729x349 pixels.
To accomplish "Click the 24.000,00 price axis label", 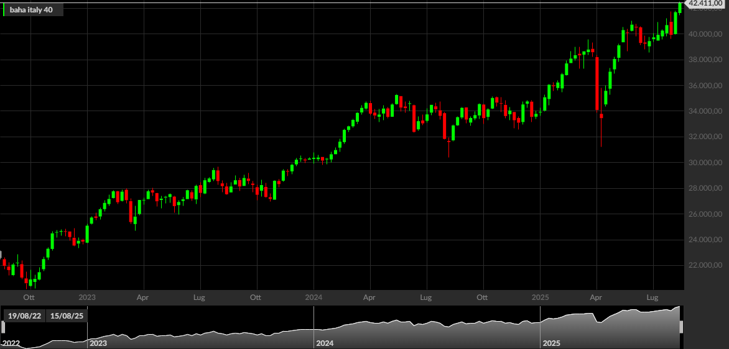I will (705, 240).
